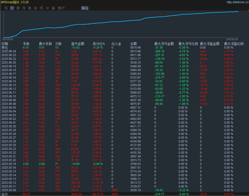This screenshot has height=196, width=249.
Task: Select the 2025.06.05 date row
Action: pyautogui.click(x=9, y=108)
